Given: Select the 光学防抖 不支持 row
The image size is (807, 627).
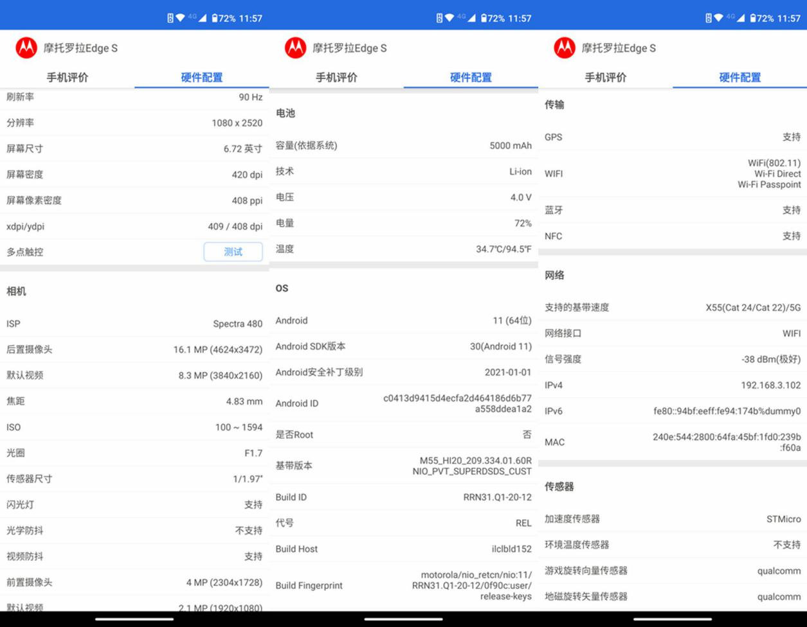Looking at the screenshot, I should [x=134, y=531].
